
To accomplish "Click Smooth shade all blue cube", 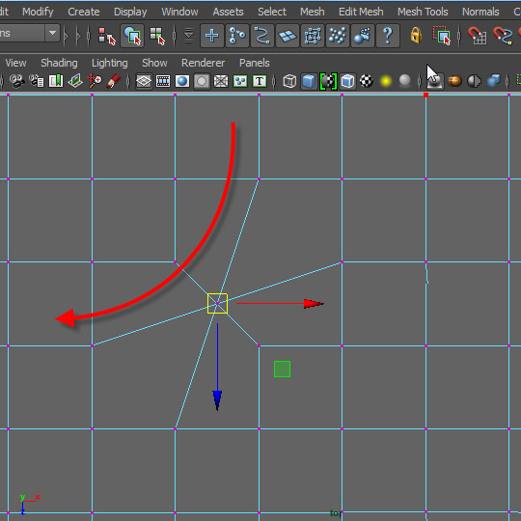I will coord(309,81).
